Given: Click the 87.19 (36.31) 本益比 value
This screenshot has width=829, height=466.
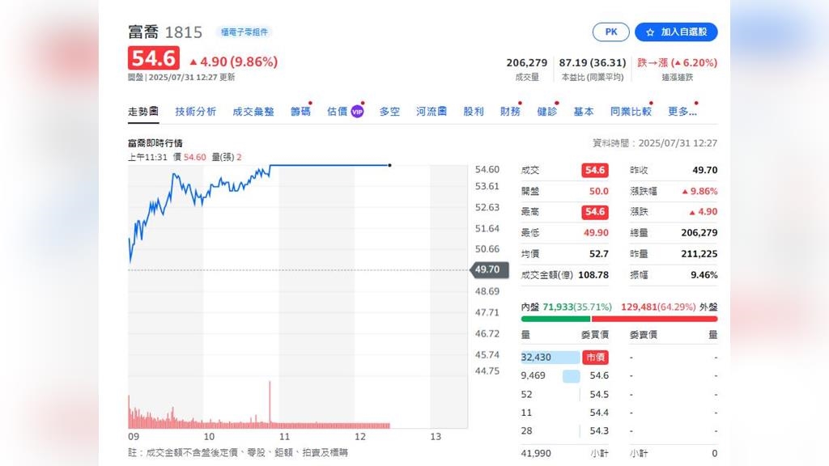Looking at the screenshot, I should point(592,62).
